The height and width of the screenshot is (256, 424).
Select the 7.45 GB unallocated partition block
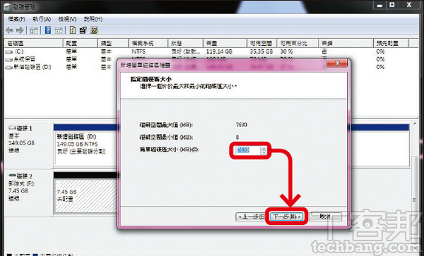pos(86,196)
